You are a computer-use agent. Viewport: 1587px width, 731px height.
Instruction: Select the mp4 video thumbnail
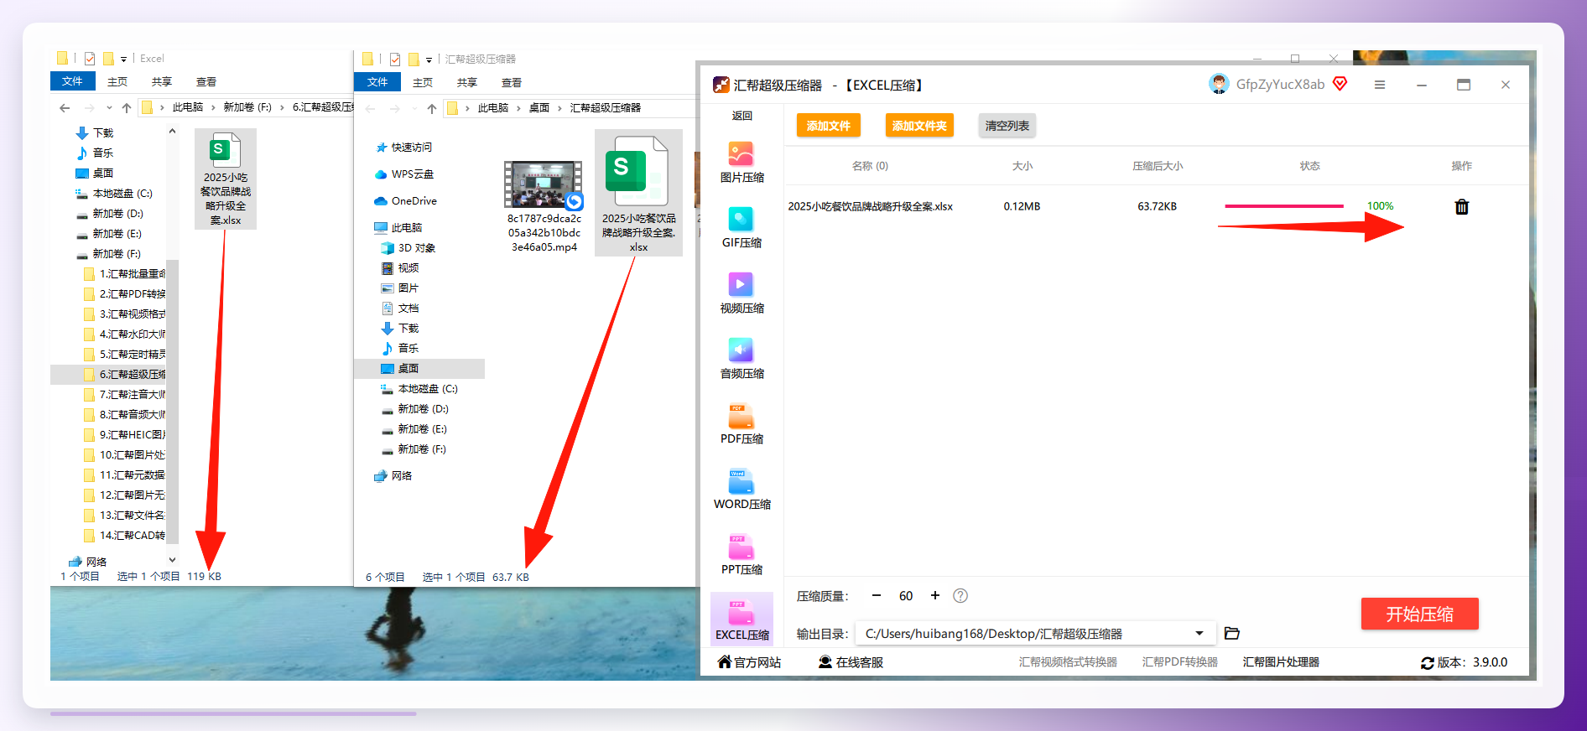tap(544, 184)
